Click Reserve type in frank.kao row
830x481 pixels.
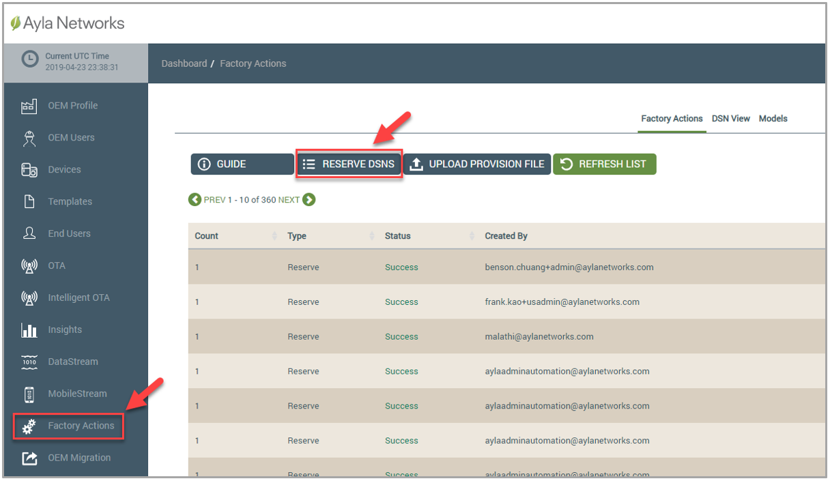pos(303,302)
